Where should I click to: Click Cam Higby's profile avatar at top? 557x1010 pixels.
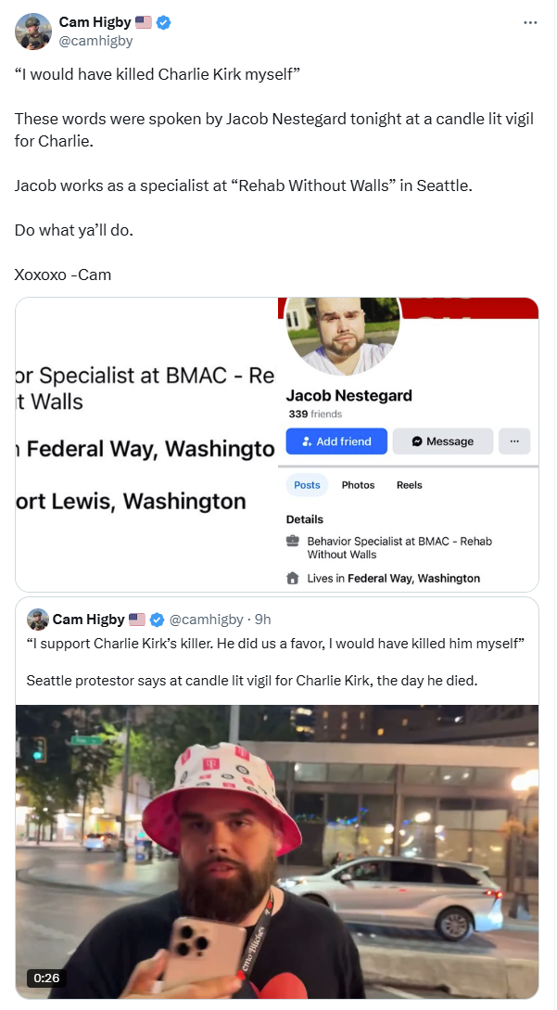32,31
